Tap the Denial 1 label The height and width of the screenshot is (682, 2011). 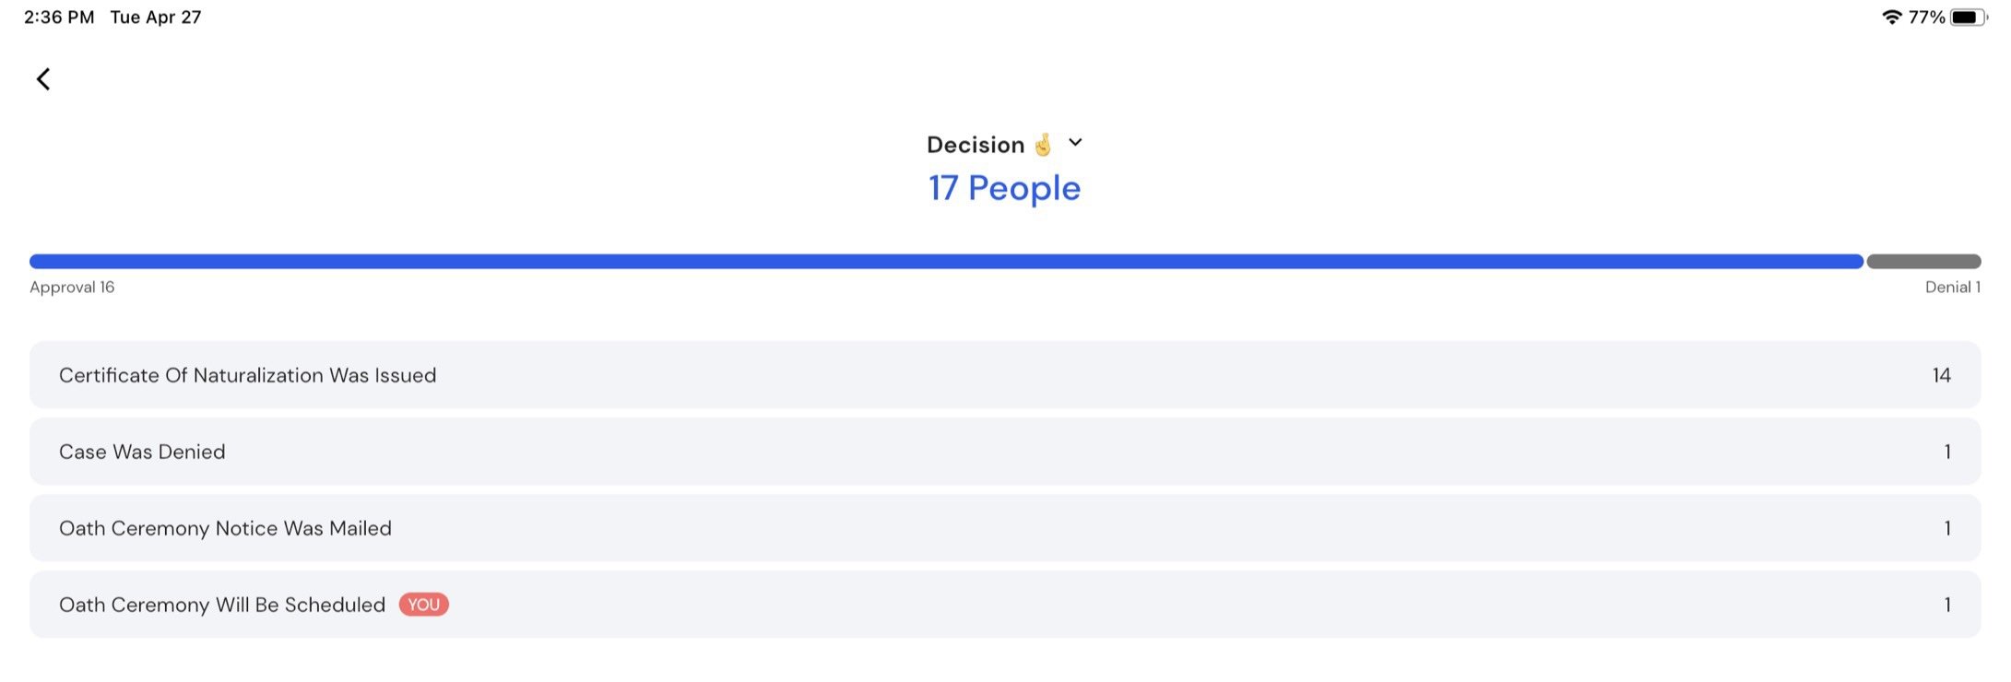click(1953, 288)
